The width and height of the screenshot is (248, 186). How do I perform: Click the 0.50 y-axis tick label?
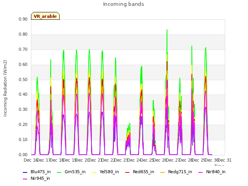[23, 79]
